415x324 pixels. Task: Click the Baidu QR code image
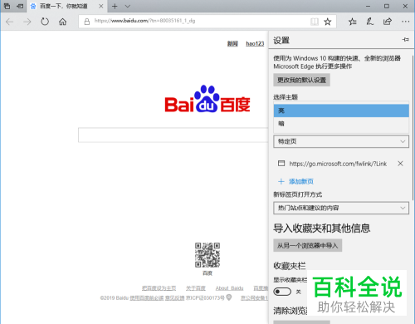[x=207, y=255]
